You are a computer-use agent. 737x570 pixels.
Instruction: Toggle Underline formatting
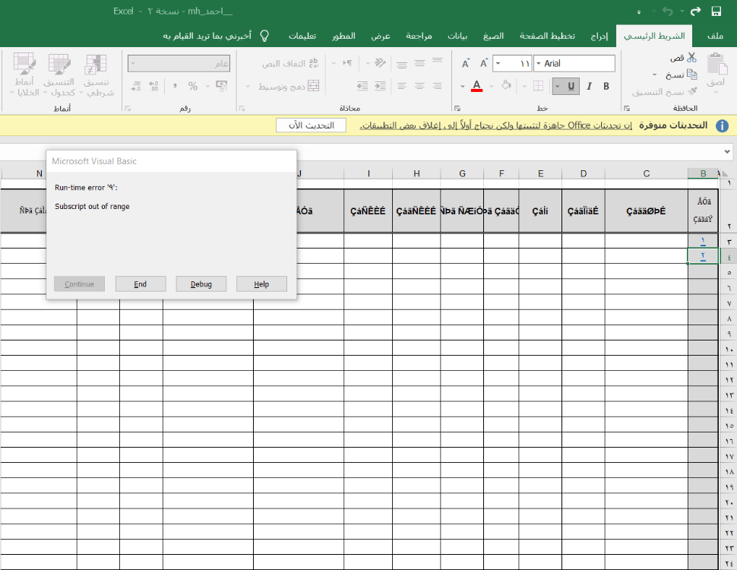click(x=570, y=86)
